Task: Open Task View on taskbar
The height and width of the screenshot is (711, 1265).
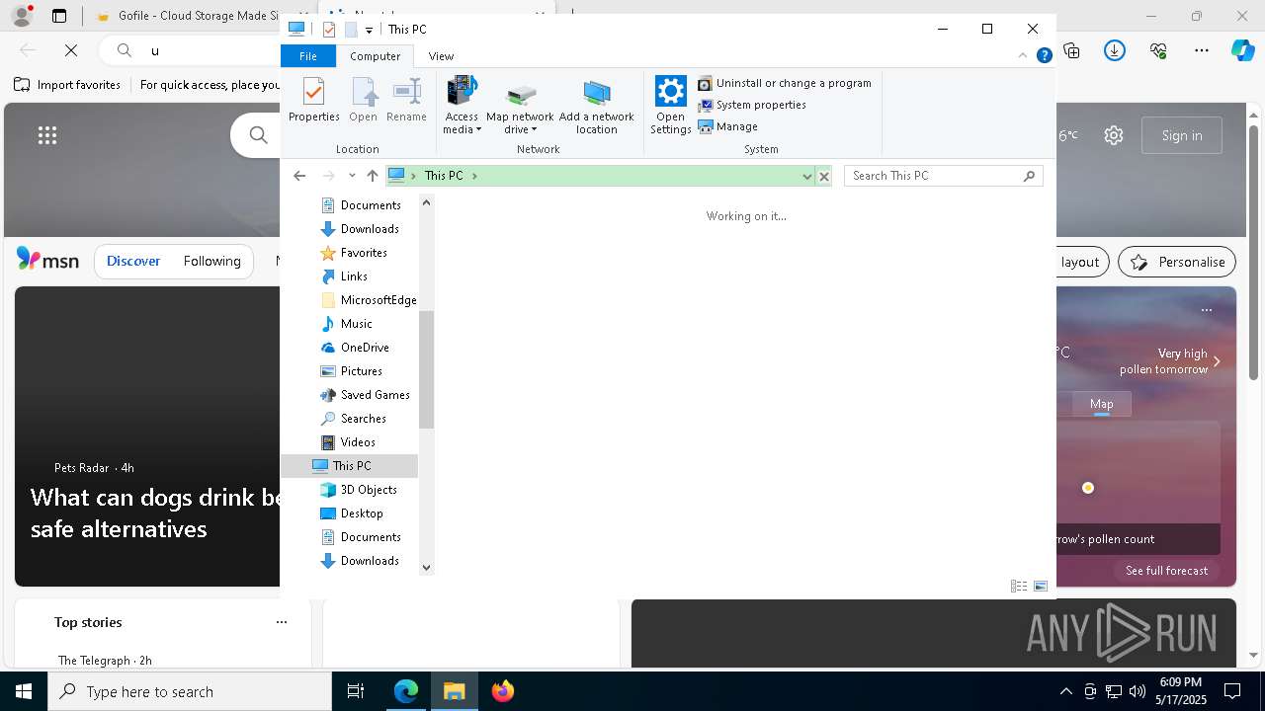Action: click(356, 691)
